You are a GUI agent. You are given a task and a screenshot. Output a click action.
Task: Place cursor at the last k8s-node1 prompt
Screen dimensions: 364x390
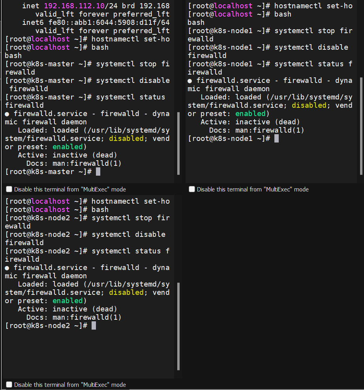pos(276,139)
